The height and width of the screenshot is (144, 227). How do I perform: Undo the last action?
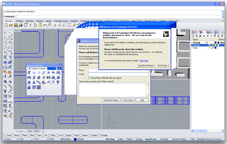45,25
